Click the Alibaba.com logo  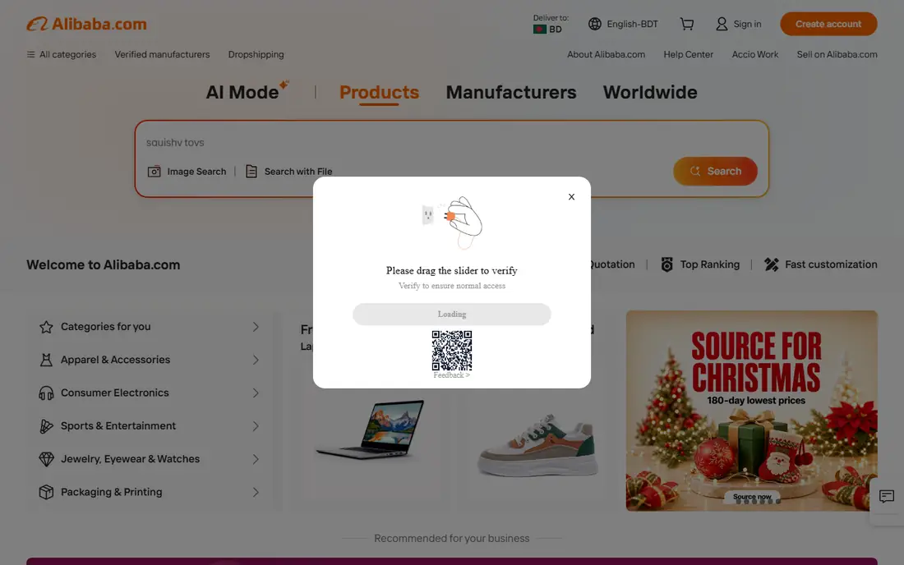[x=86, y=24]
